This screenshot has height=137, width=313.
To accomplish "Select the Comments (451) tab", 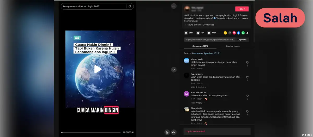I will [x=200, y=46].
